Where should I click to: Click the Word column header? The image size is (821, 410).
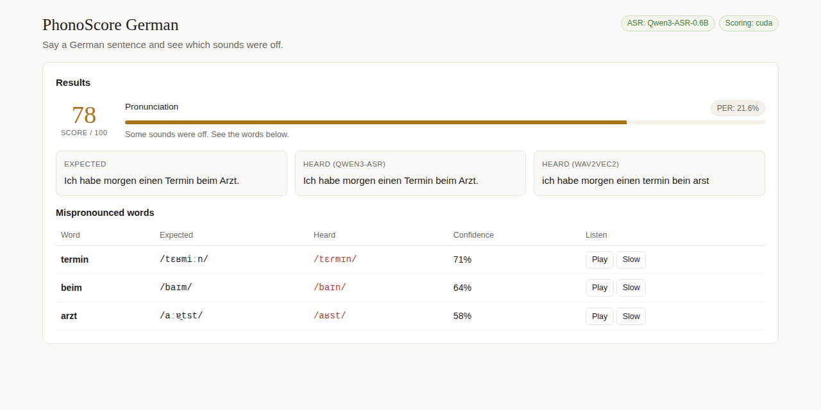[x=71, y=235]
